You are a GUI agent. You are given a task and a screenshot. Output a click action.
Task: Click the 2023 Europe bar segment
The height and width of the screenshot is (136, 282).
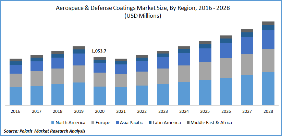click(x=163, y=76)
